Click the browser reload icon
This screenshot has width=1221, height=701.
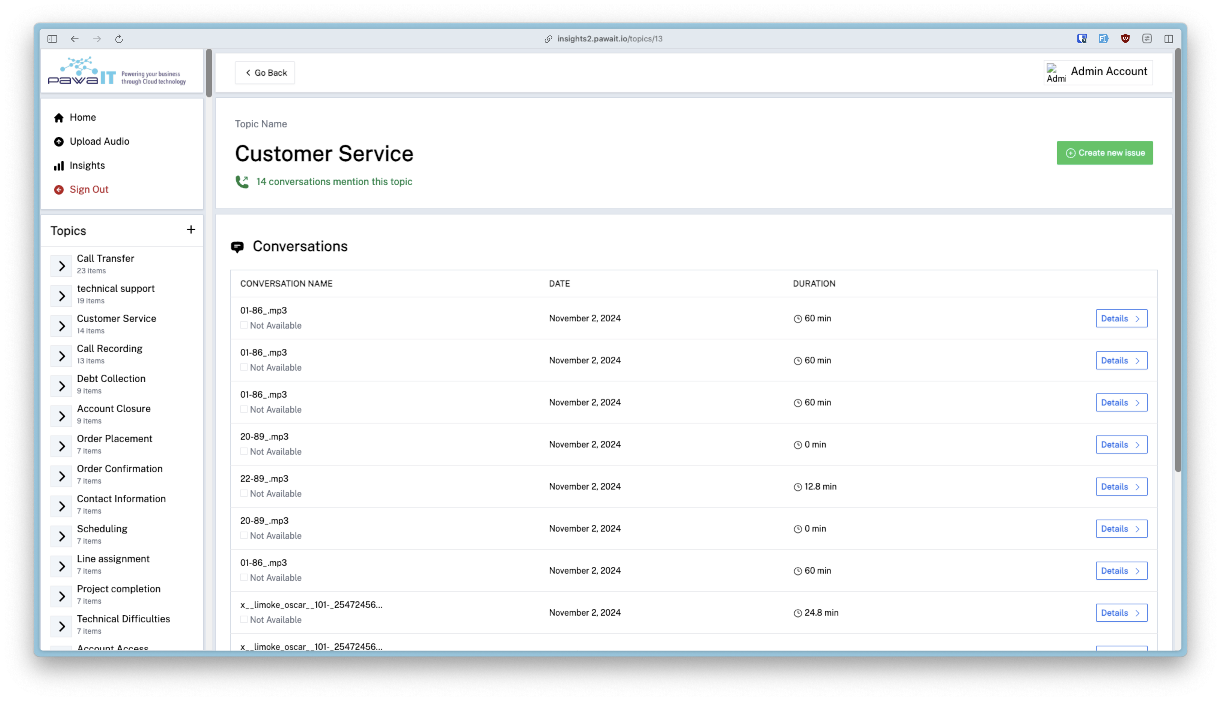click(x=119, y=39)
